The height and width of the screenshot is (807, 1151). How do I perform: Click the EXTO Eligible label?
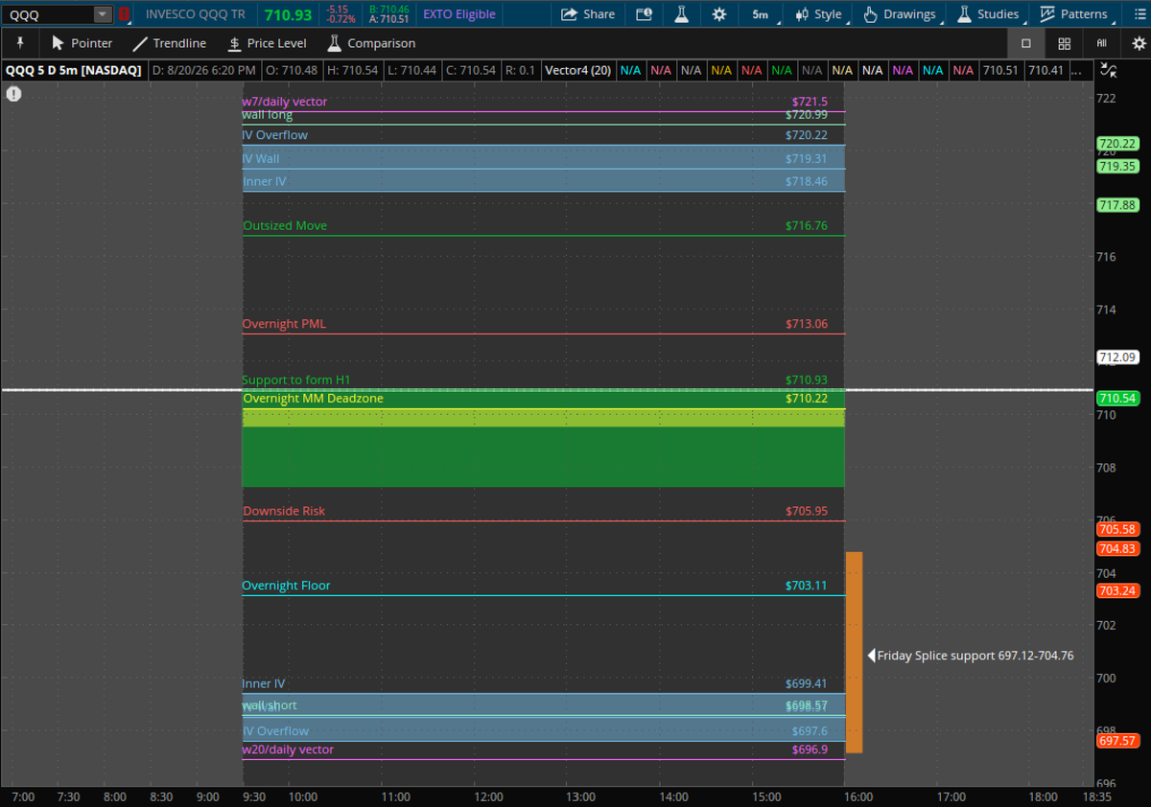coord(459,14)
